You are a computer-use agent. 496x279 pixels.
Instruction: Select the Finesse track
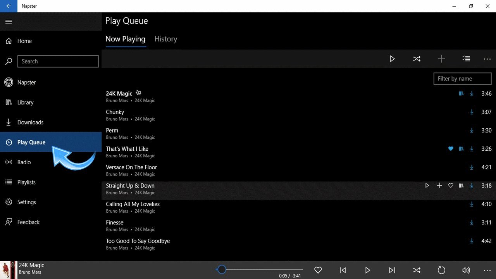pos(299,226)
